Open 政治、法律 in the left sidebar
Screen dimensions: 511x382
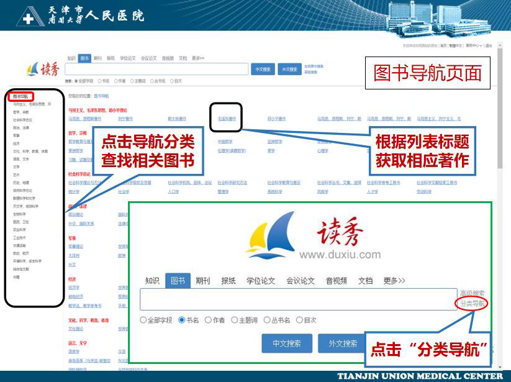click(21, 128)
